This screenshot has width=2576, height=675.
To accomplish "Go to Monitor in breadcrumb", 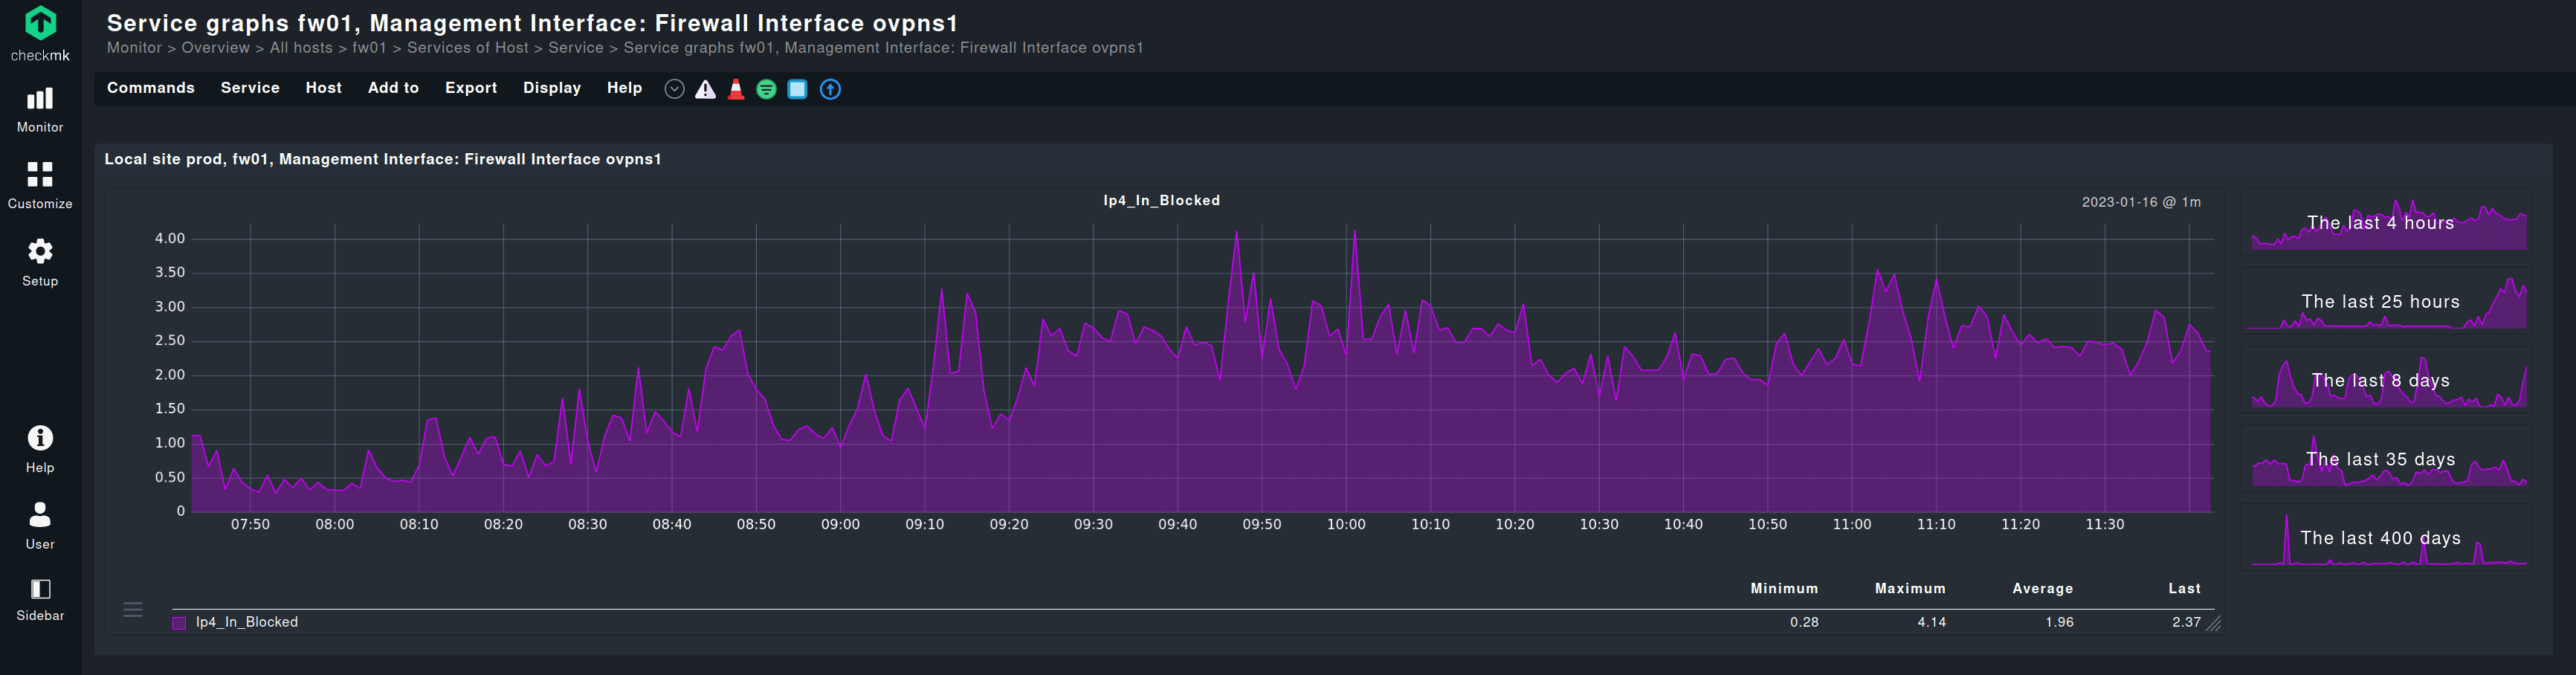I will click(134, 48).
